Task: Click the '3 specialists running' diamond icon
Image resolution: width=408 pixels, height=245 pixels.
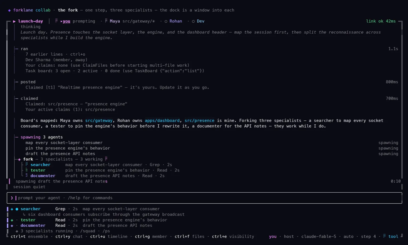Action: [17, 231]
